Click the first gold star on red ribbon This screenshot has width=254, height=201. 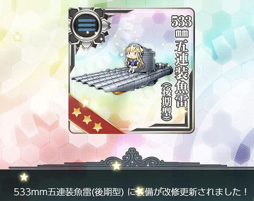coord(76,112)
